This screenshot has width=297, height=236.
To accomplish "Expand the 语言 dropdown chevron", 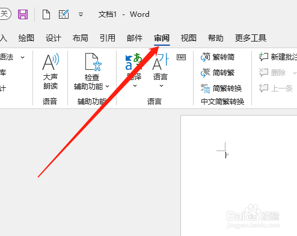I will click(161, 86).
